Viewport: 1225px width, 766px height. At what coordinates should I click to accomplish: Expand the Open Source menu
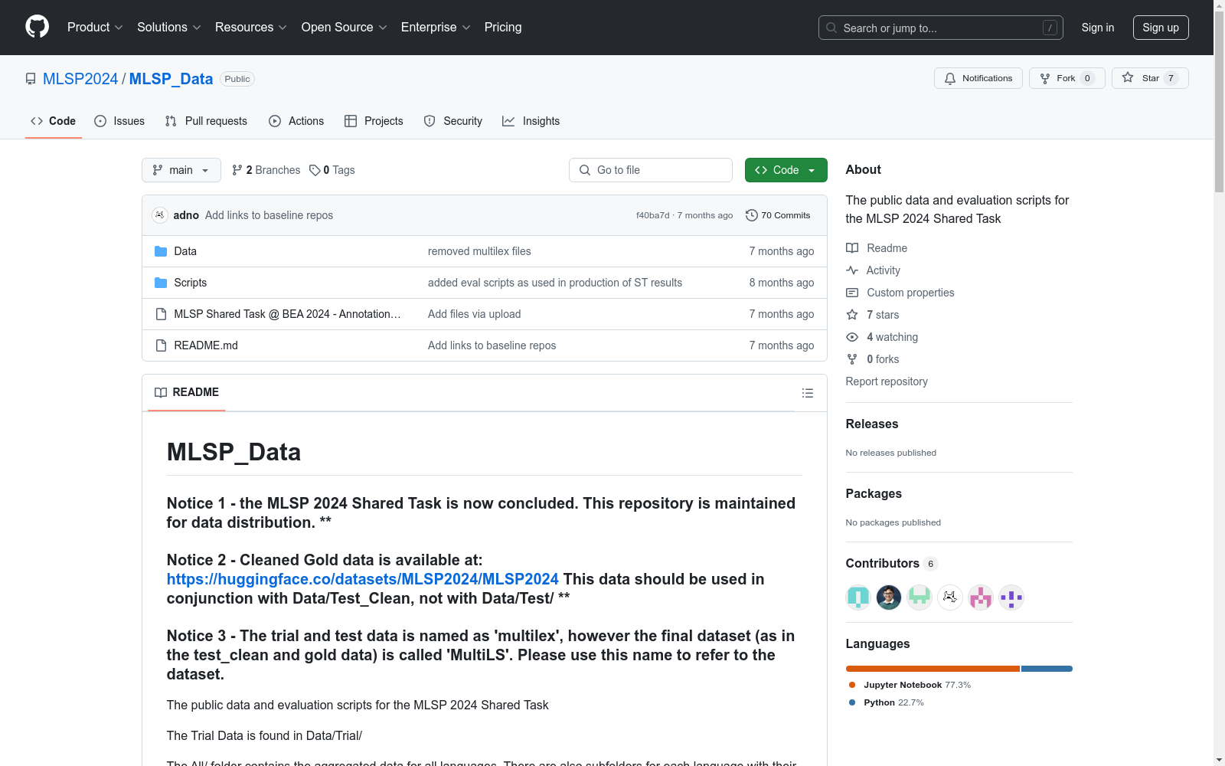(344, 28)
